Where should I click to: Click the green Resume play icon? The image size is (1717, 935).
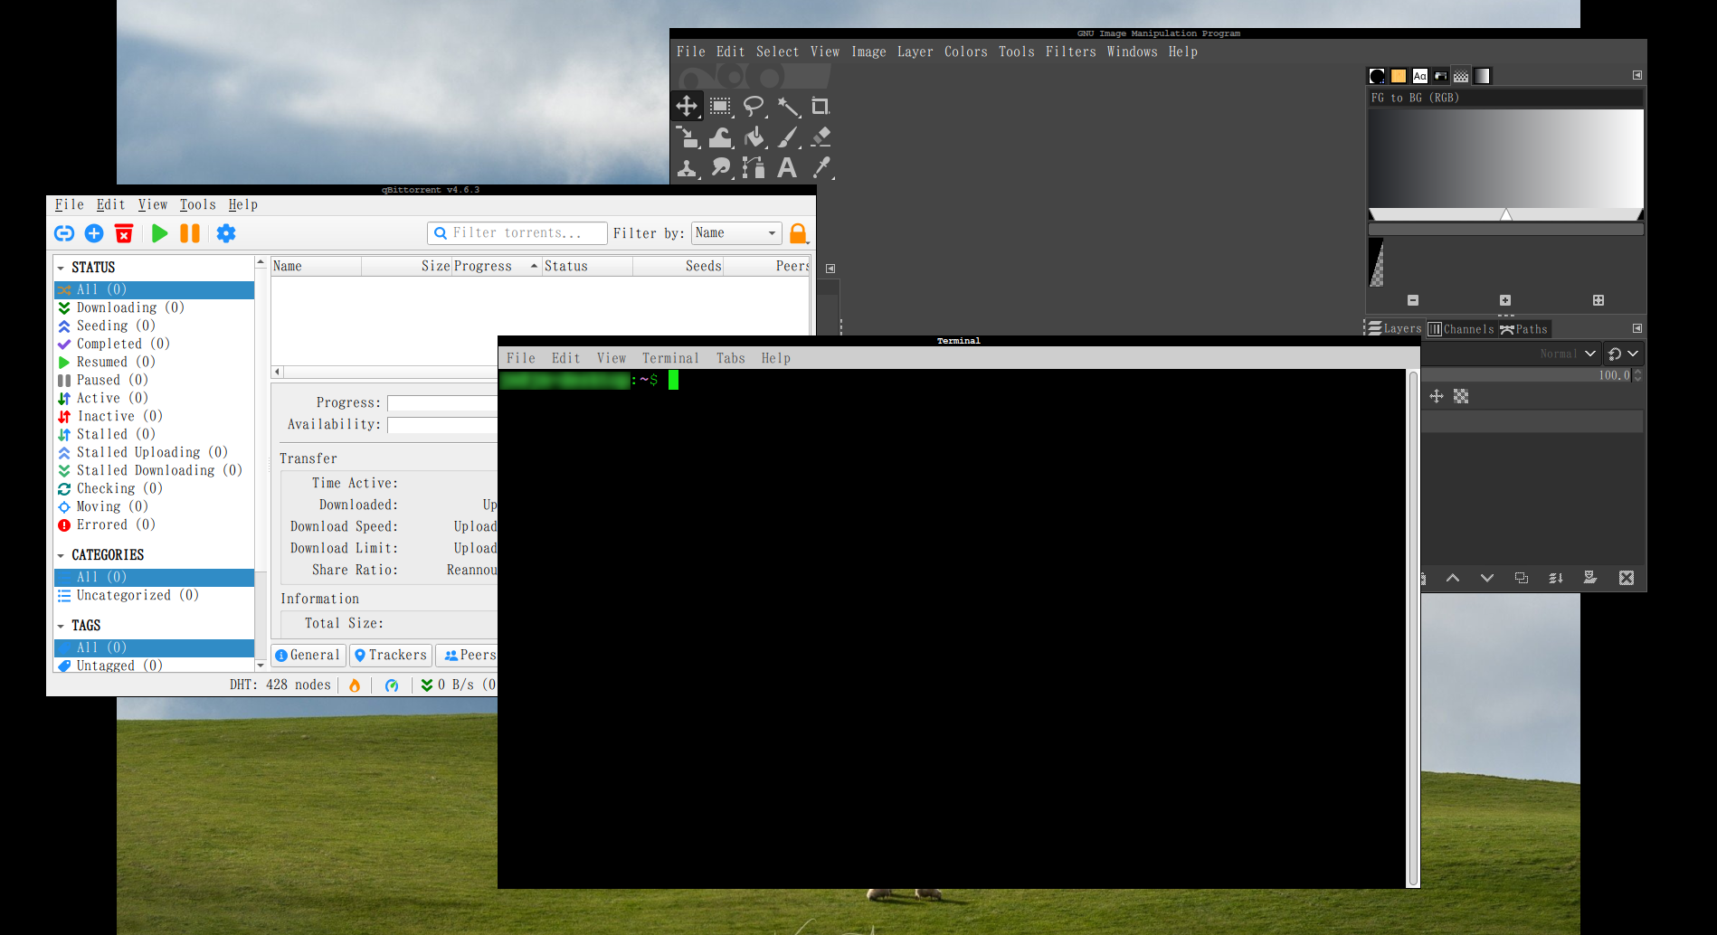(x=159, y=233)
